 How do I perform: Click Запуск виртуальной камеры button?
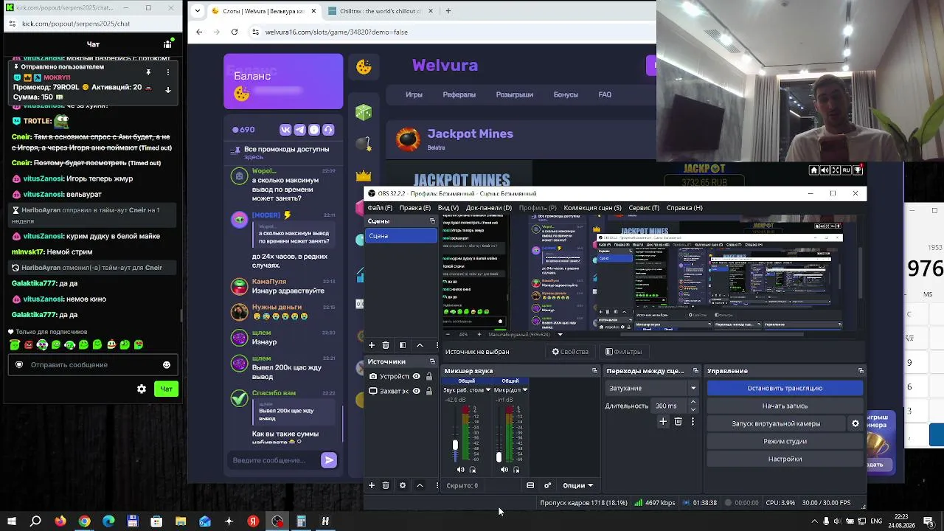(776, 423)
